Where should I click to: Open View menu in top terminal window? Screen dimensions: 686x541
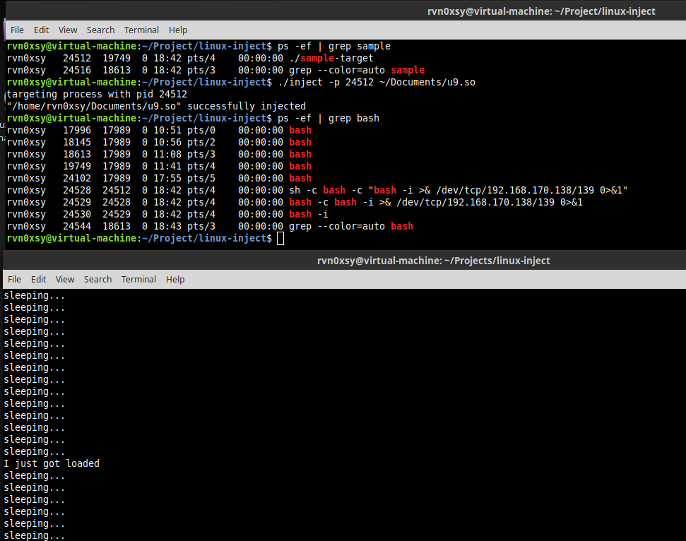68,30
